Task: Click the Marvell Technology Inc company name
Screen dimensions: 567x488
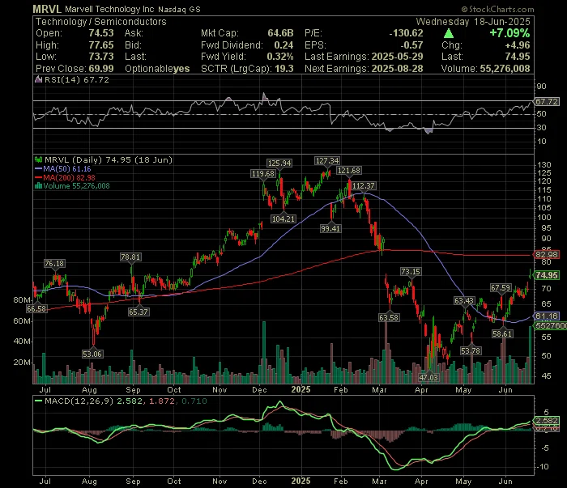Action: (x=109, y=9)
